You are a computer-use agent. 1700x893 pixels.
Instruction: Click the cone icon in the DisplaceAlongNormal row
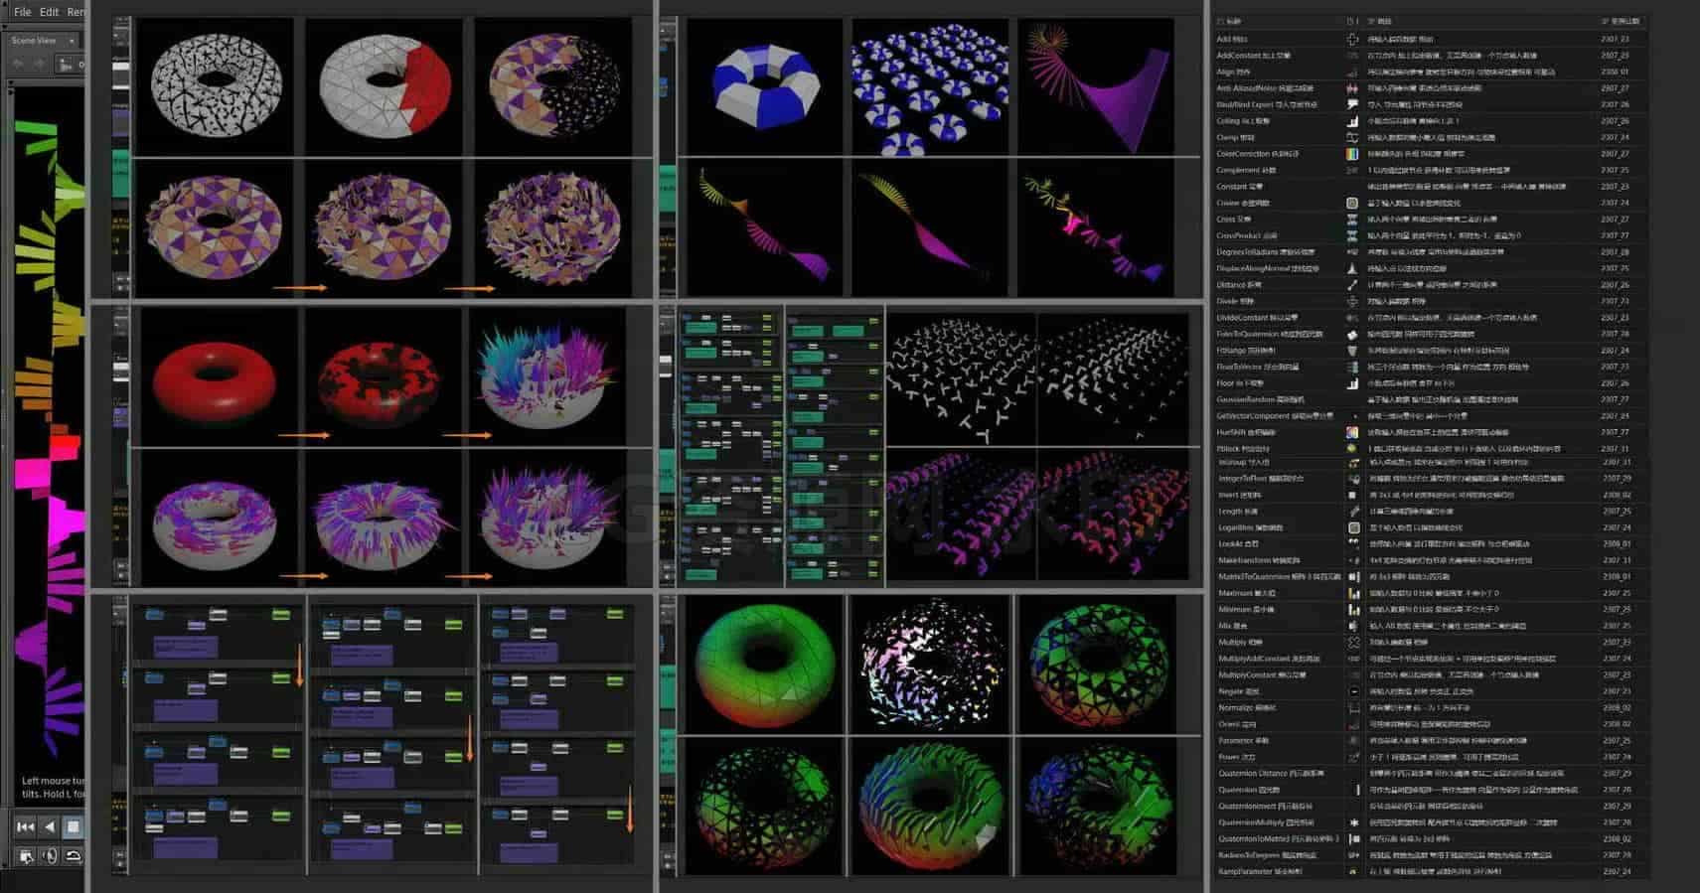(x=1352, y=268)
